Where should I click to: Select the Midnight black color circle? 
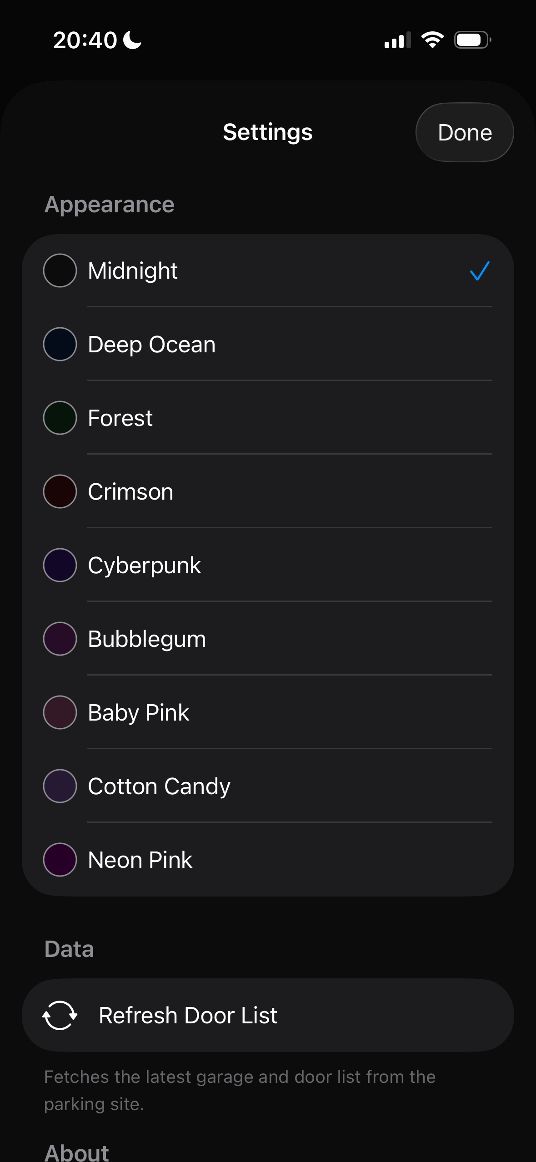click(60, 270)
